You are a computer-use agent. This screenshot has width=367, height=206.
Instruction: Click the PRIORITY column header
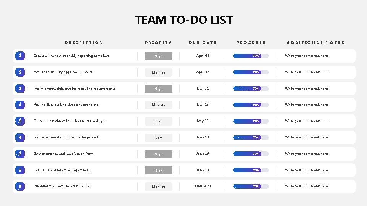pyautogui.click(x=158, y=43)
